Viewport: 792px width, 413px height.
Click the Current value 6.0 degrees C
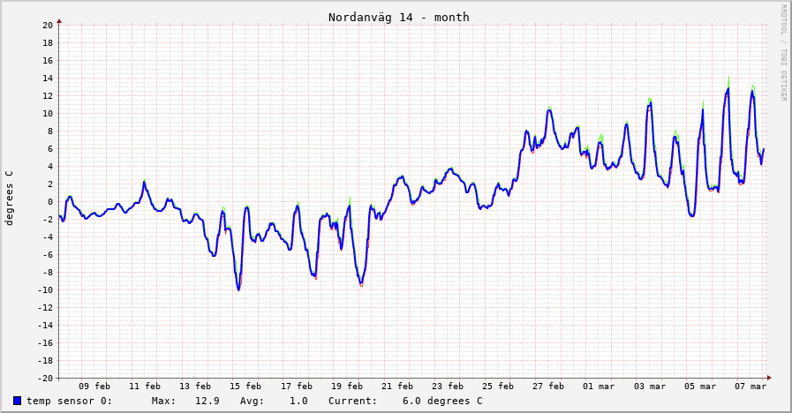[441, 401]
